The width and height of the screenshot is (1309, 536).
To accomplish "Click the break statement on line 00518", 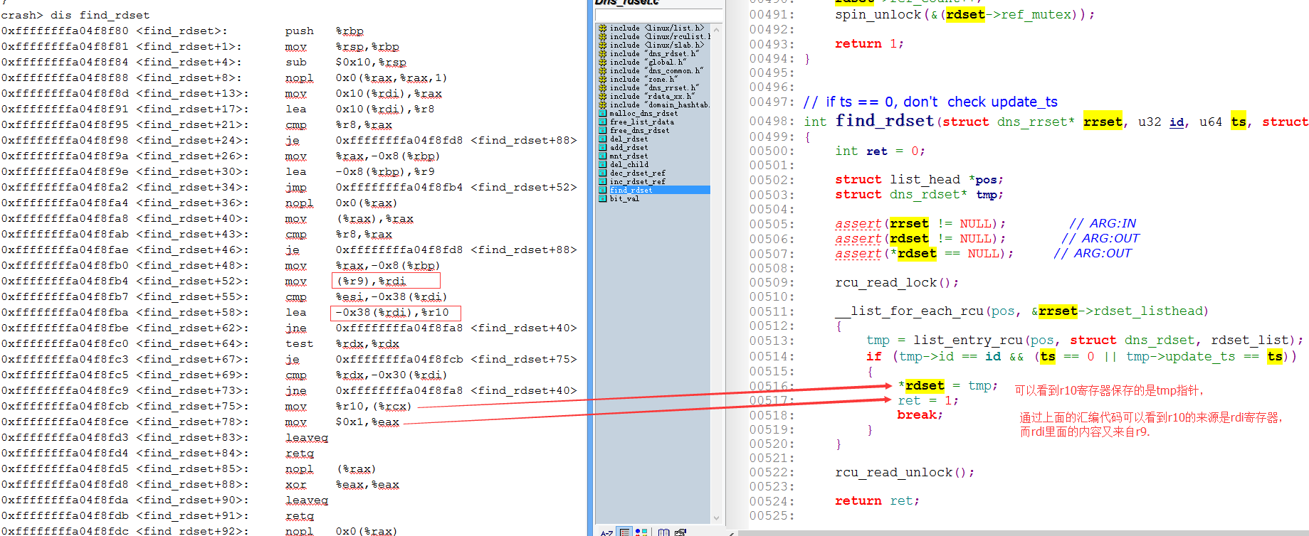I will pyautogui.click(x=920, y=415).
